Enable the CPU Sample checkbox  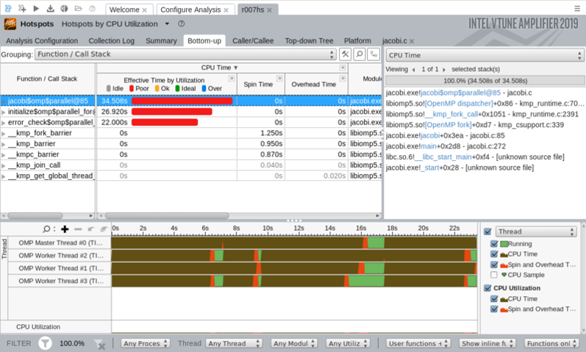(494, 275)
